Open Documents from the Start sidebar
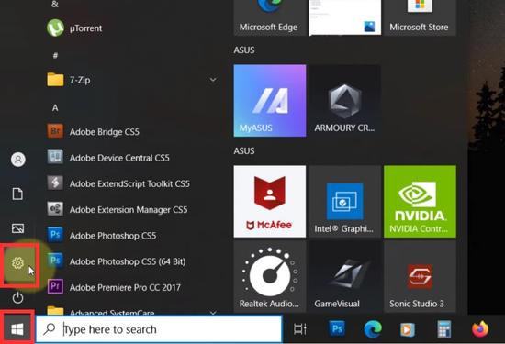Screen dimensions: 505x344 click(17, 194)
